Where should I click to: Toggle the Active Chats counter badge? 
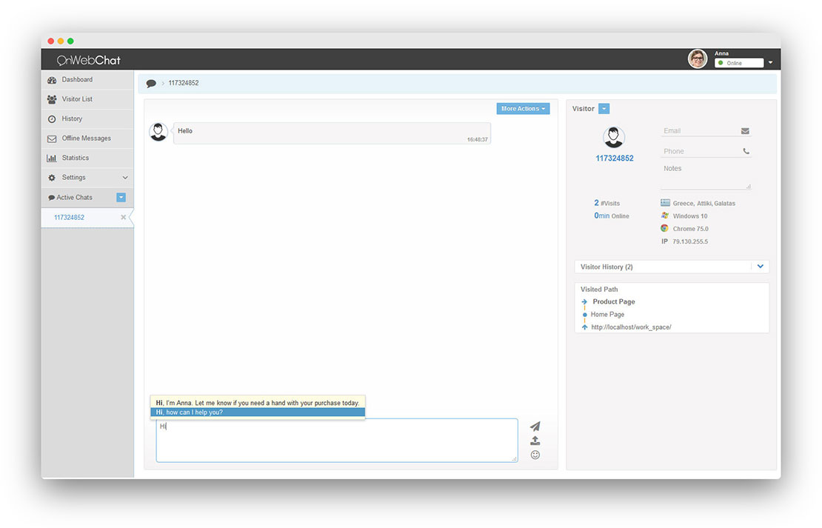pyautogui.click(x=120, y=197)
